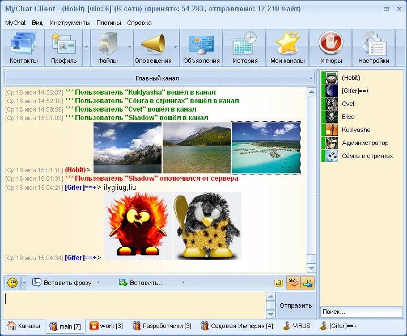Click the [Gifer]==+ nickname at 15:04:34

(x=80, y=258)
